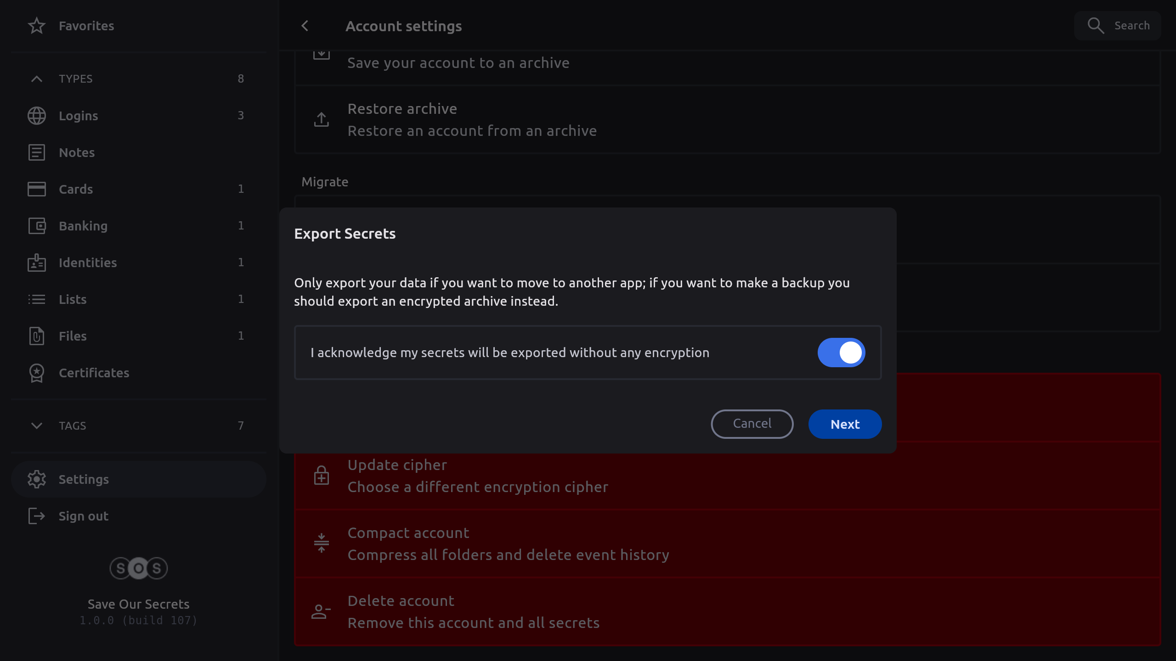Go back using the header chevron

305,26
